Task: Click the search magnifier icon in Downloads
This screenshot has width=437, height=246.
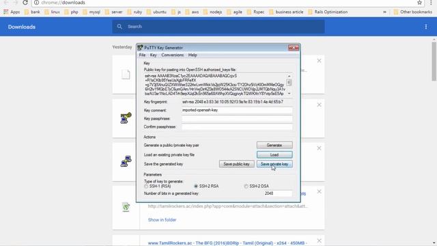Action: click(x=119, y=27)
